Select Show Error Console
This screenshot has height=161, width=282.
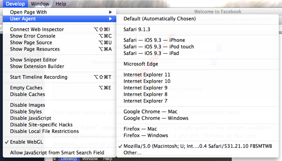59,36
